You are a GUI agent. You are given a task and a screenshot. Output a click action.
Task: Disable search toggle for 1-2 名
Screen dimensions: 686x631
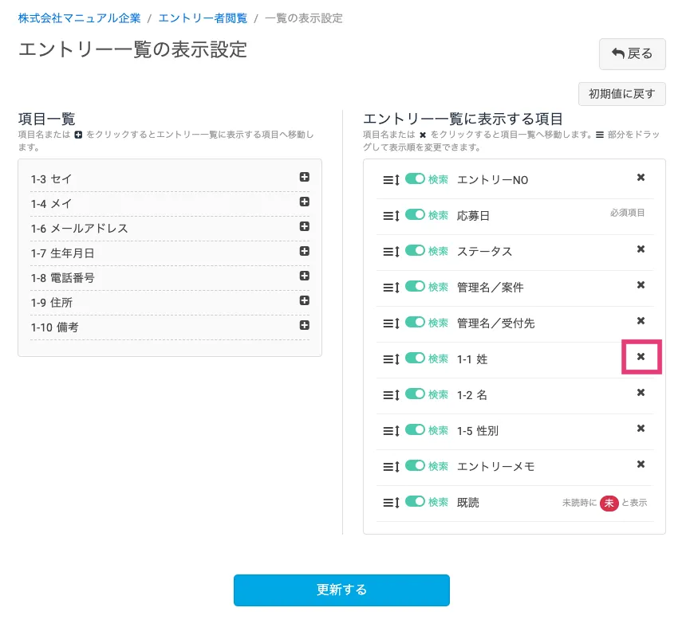point(415,394)
